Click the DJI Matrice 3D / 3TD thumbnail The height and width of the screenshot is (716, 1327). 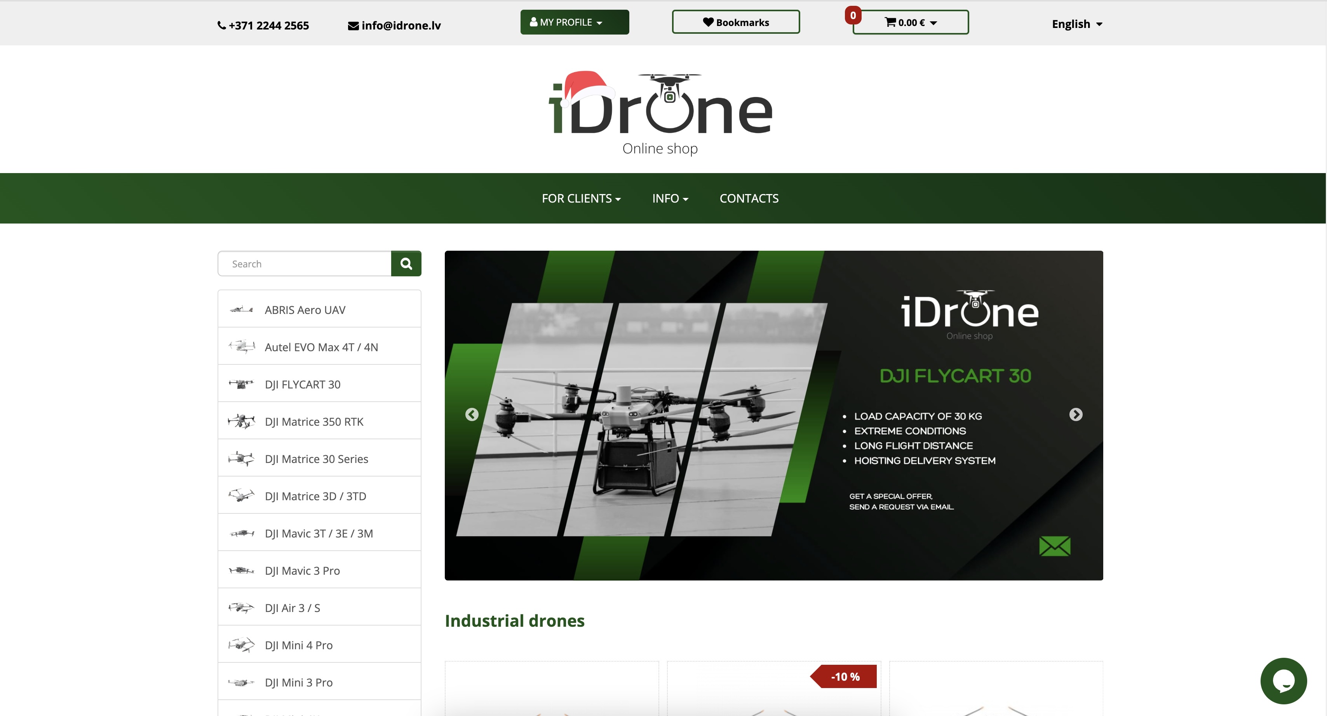pos(241,496)
